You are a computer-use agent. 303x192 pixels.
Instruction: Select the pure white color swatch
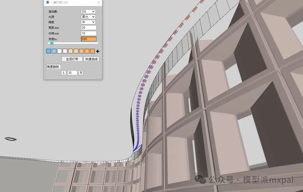(59, 51)
